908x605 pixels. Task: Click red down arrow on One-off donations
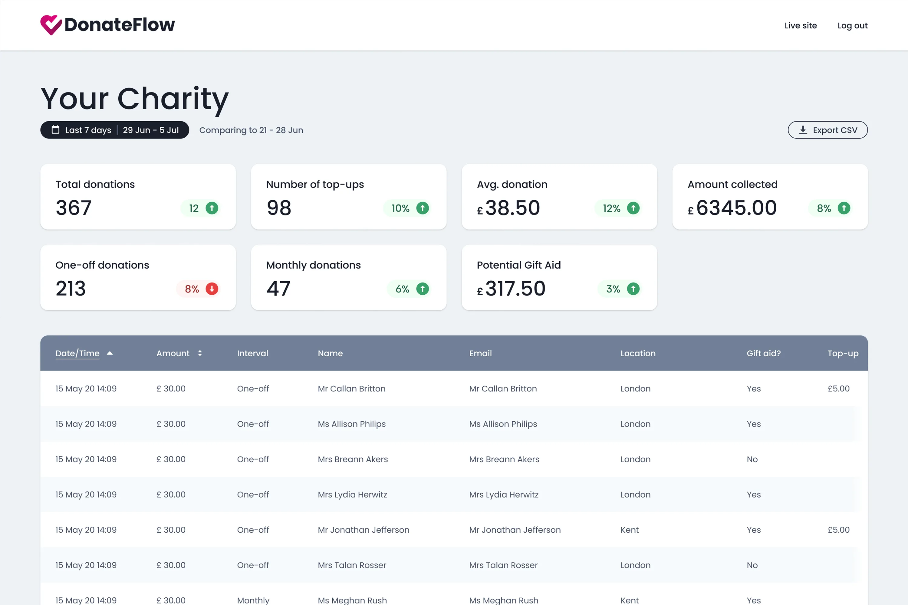(x=212, y=289)
